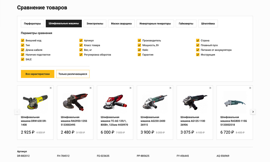
Task: Click the right carousel arrow to show more products
Action: [x=253, y=112]
